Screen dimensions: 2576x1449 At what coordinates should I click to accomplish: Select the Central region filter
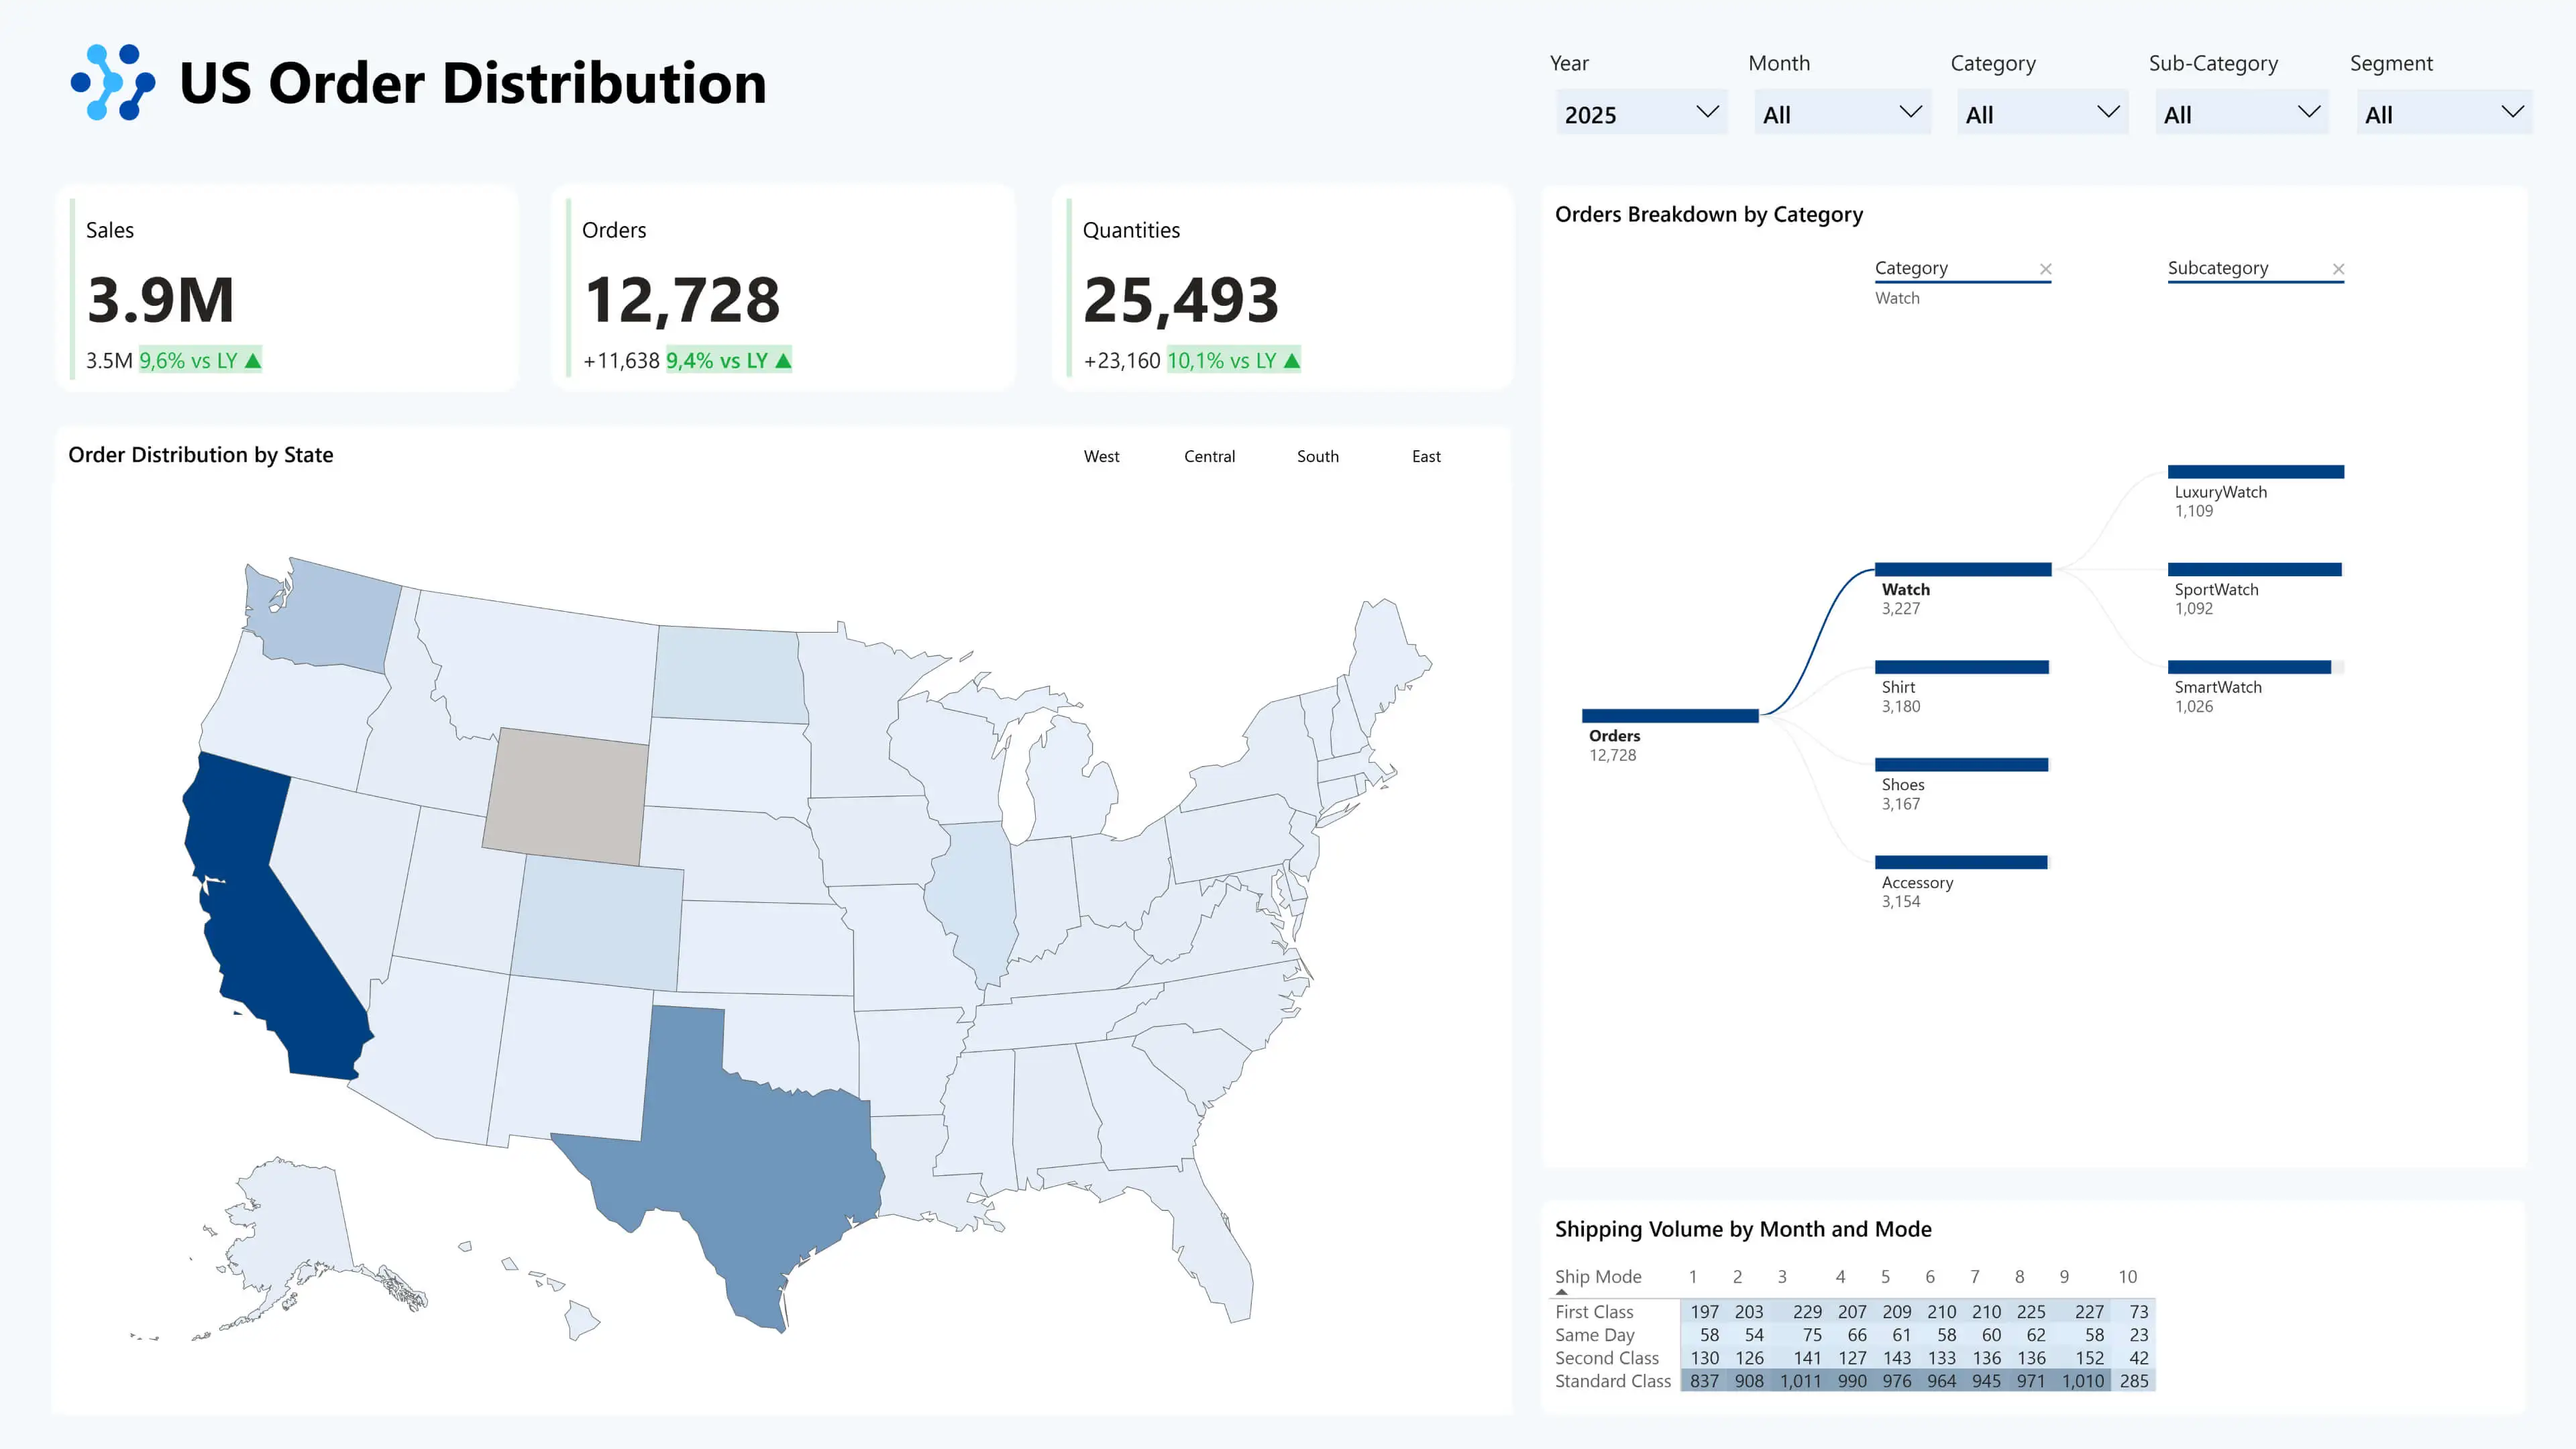[x=1209, y=456]
